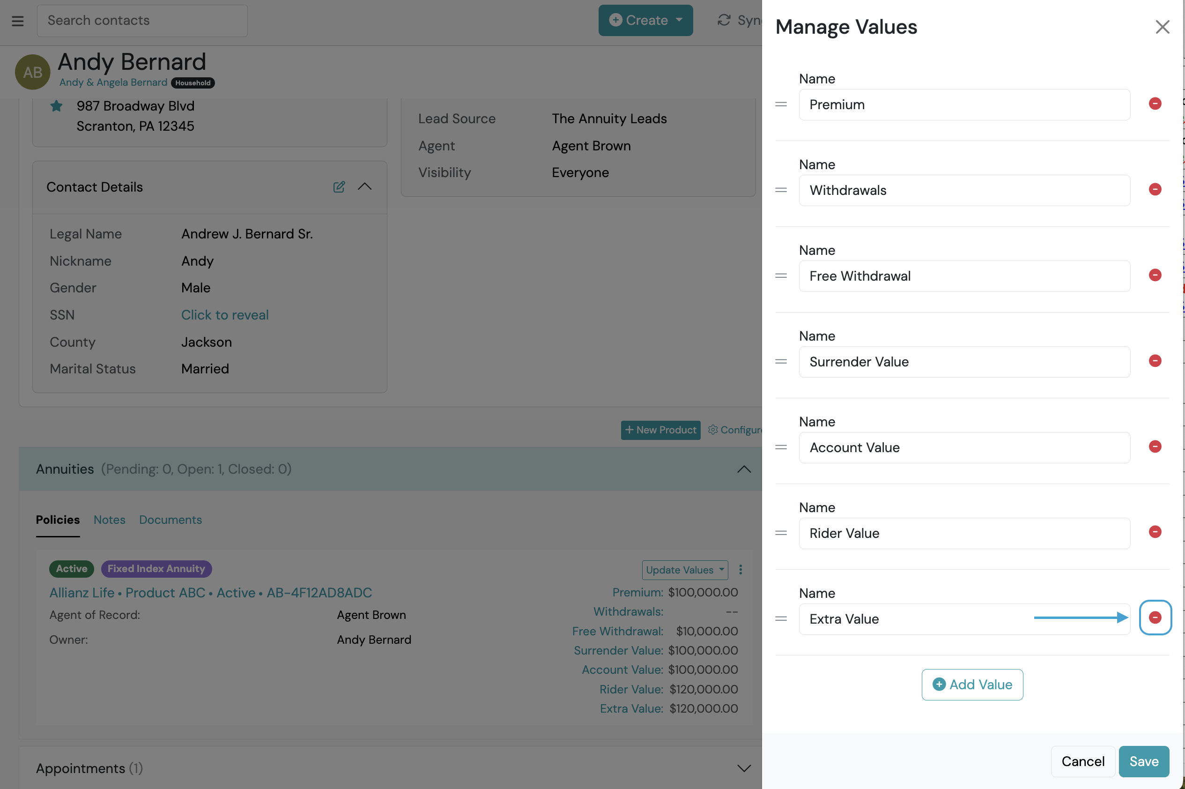Open the Configure settings link
The height and width of the screenshot is (789, 1185).
[x=735, y=430]
